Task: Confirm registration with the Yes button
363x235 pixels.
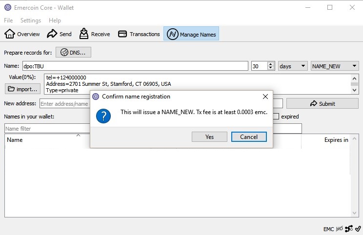Action: click(x=209, y=137)
